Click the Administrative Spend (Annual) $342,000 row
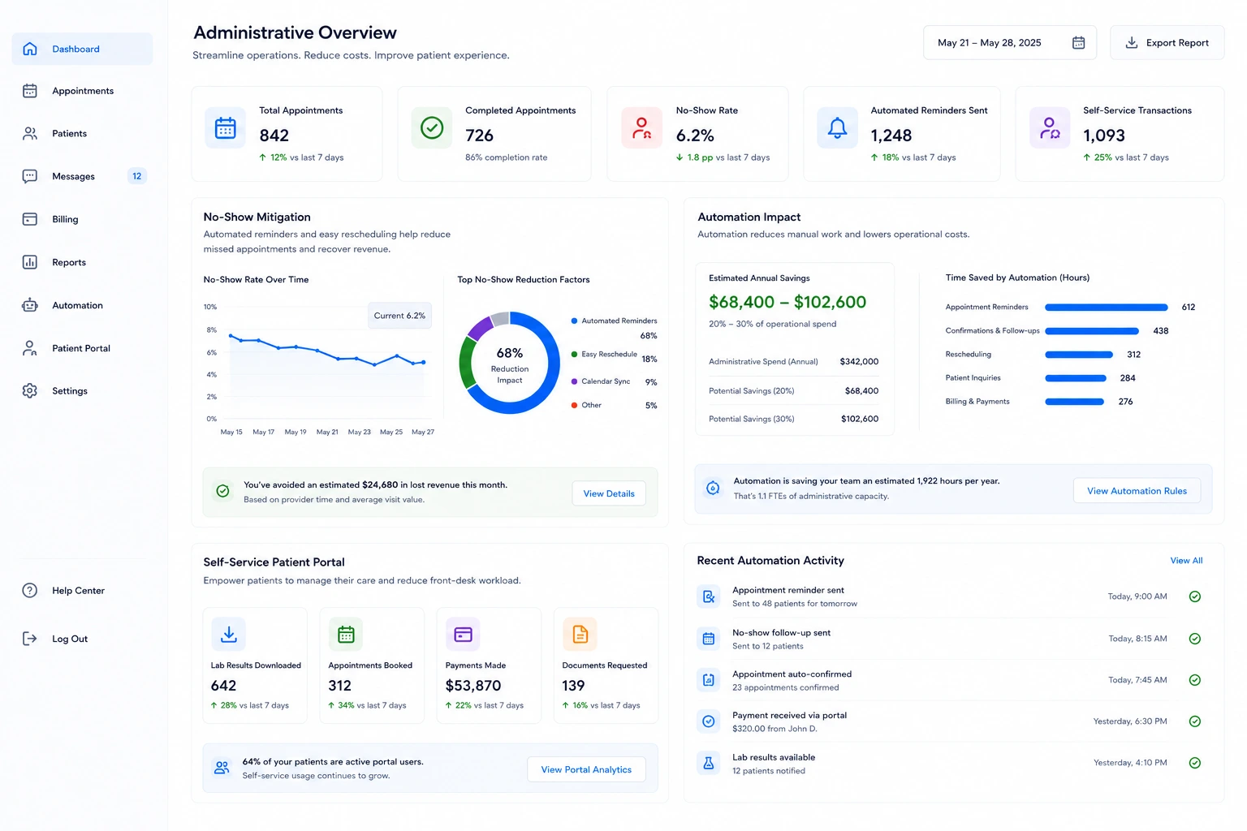 pos(793,362)
